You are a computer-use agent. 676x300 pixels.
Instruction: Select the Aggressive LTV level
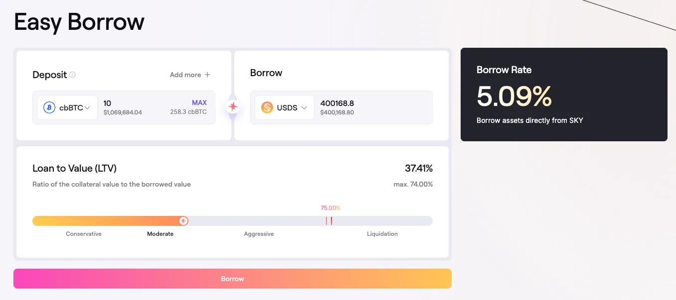[x=259, y=234]
